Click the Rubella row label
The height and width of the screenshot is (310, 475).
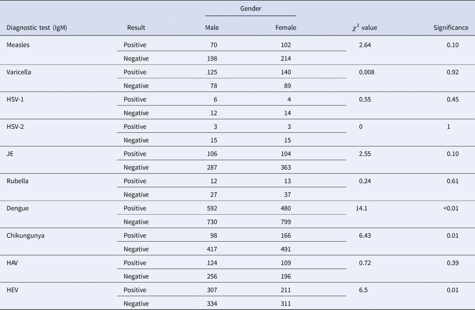[18, 181]
